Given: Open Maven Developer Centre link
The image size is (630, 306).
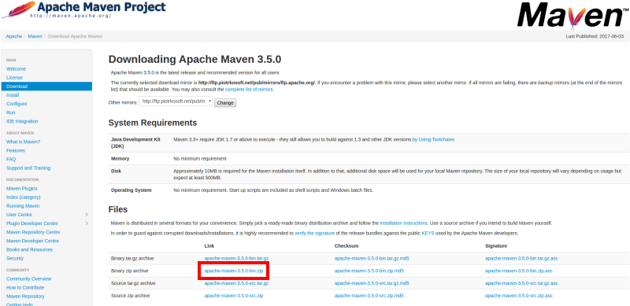Looking at the screenshot, I should click(32, 241).
